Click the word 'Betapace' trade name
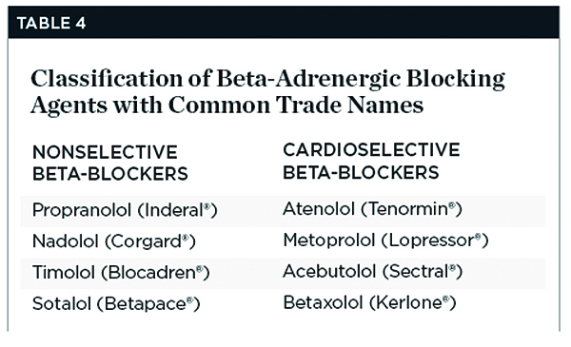The width and height of the screenshot is (571, 347). pos(146,304)
